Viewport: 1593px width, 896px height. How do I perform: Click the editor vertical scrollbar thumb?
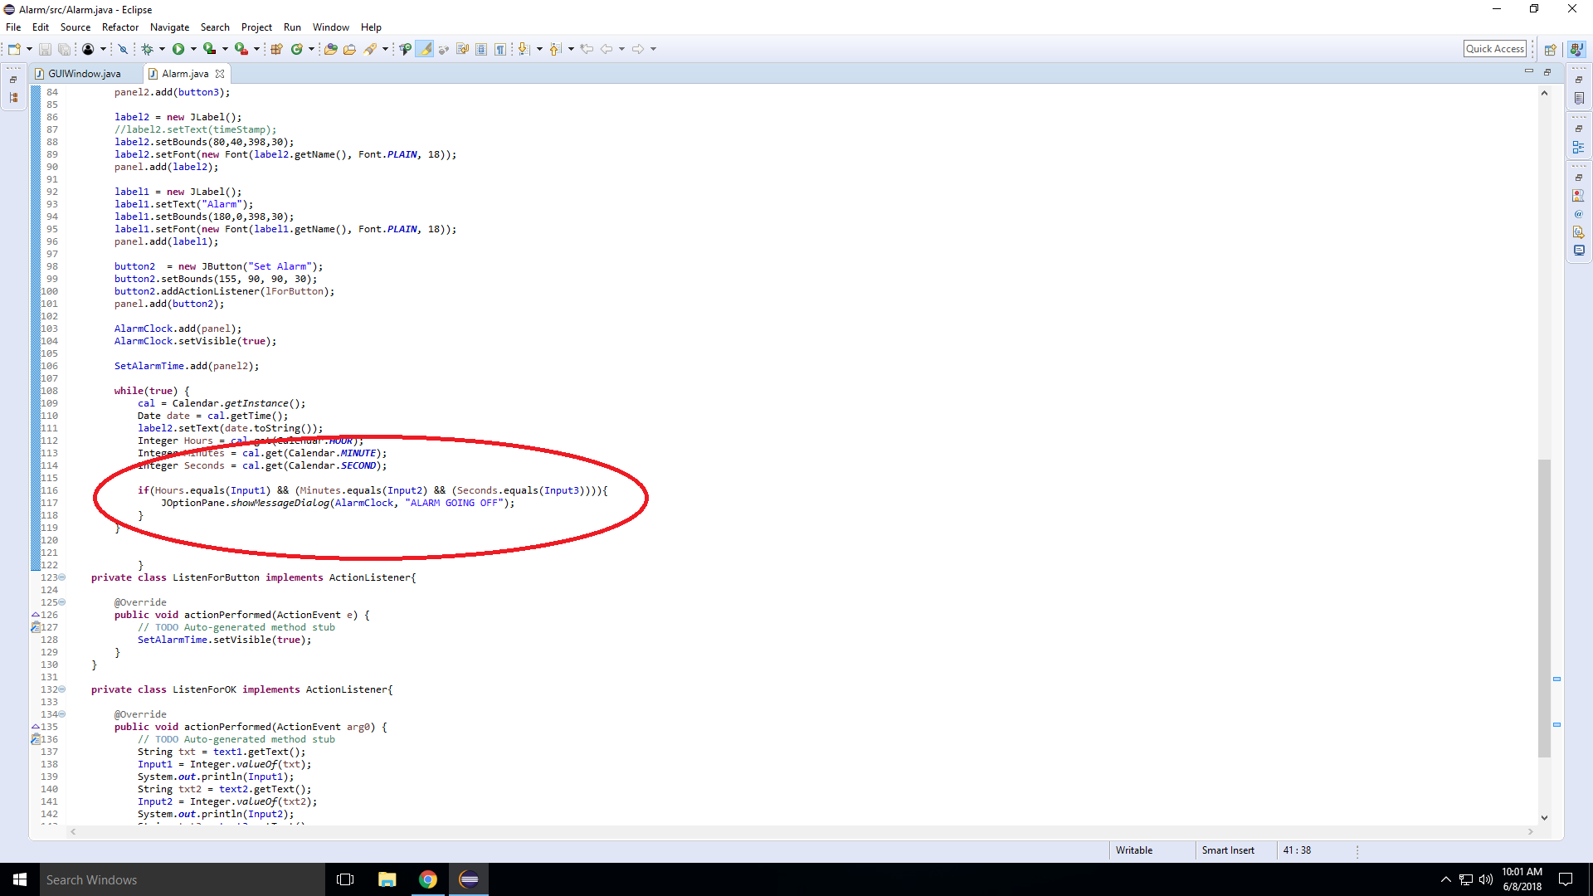tap(1544, 607)
